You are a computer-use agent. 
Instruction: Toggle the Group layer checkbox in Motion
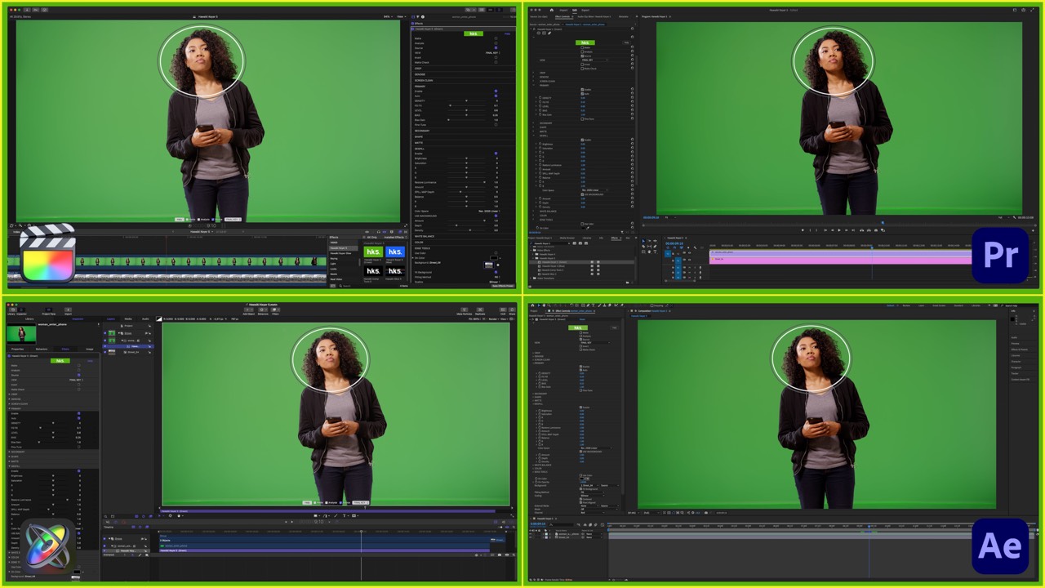(x=104, y=333)
